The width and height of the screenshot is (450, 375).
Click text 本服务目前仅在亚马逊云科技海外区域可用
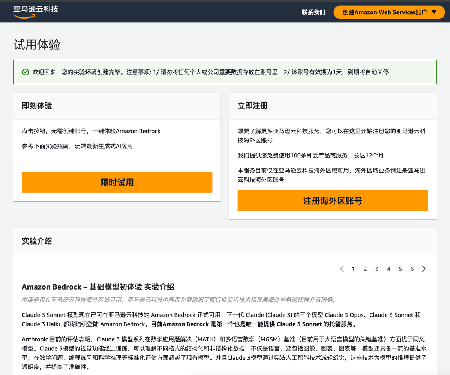[x=331, y=175]
